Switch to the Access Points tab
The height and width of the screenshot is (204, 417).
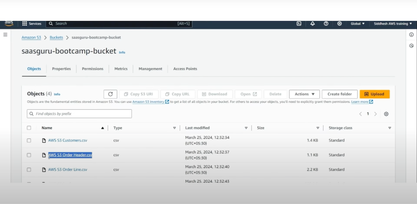click(185, 69)
